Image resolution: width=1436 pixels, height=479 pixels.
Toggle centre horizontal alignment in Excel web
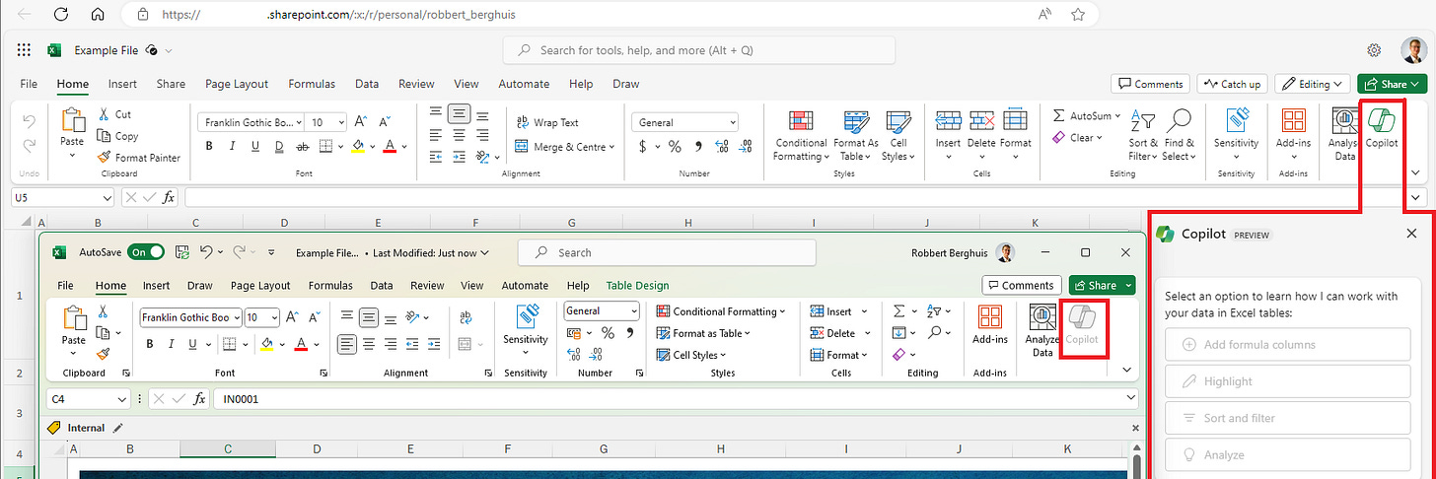tap(459, 136)
